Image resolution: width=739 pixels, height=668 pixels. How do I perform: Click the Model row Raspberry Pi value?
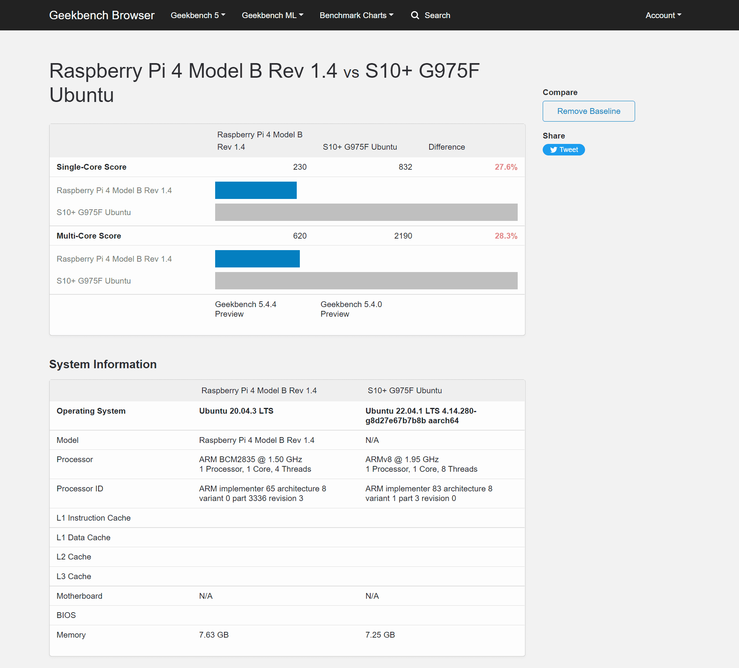pos(257,440)
